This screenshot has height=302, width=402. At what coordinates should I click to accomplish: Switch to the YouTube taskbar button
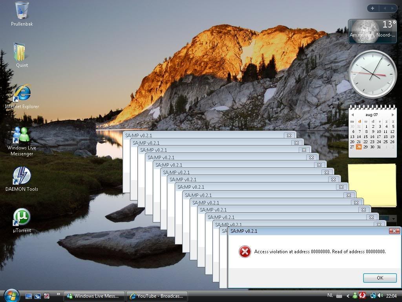(x=157, y=296)
